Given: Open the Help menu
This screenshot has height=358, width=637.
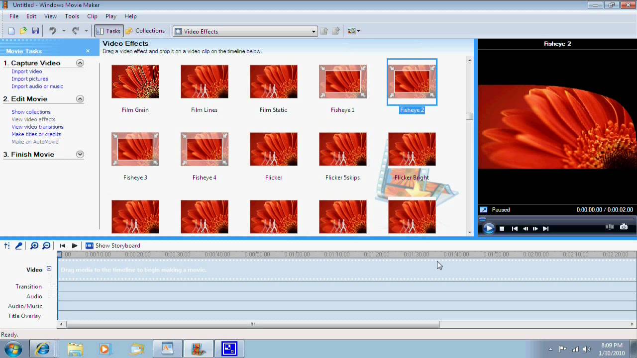Looking at the screenshot, I should (130, 16).
